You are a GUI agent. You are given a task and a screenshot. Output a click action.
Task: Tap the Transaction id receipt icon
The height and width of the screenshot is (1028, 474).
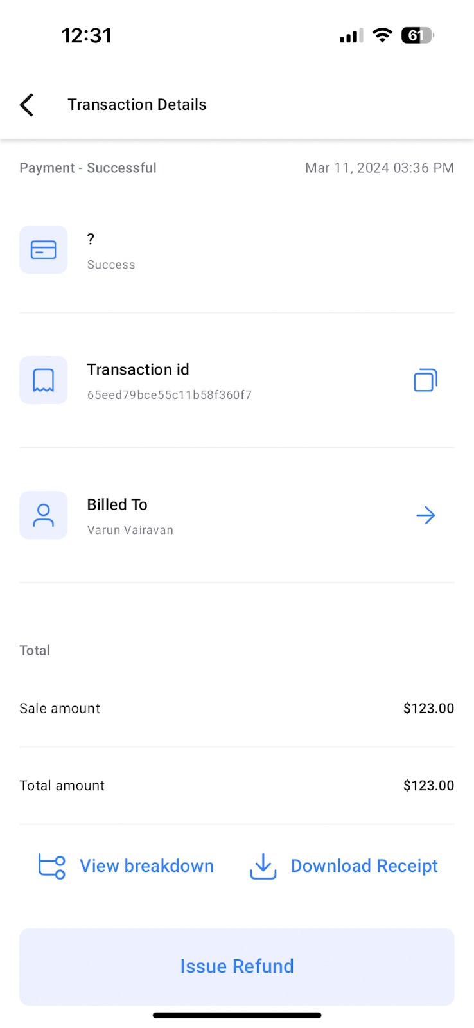point(44,380)
